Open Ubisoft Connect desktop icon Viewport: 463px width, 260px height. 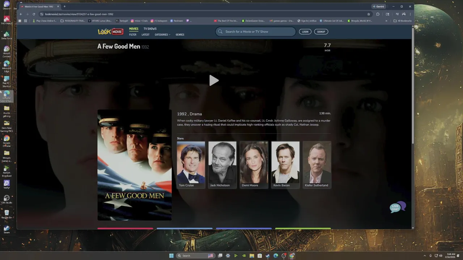(x=7, y=52)
